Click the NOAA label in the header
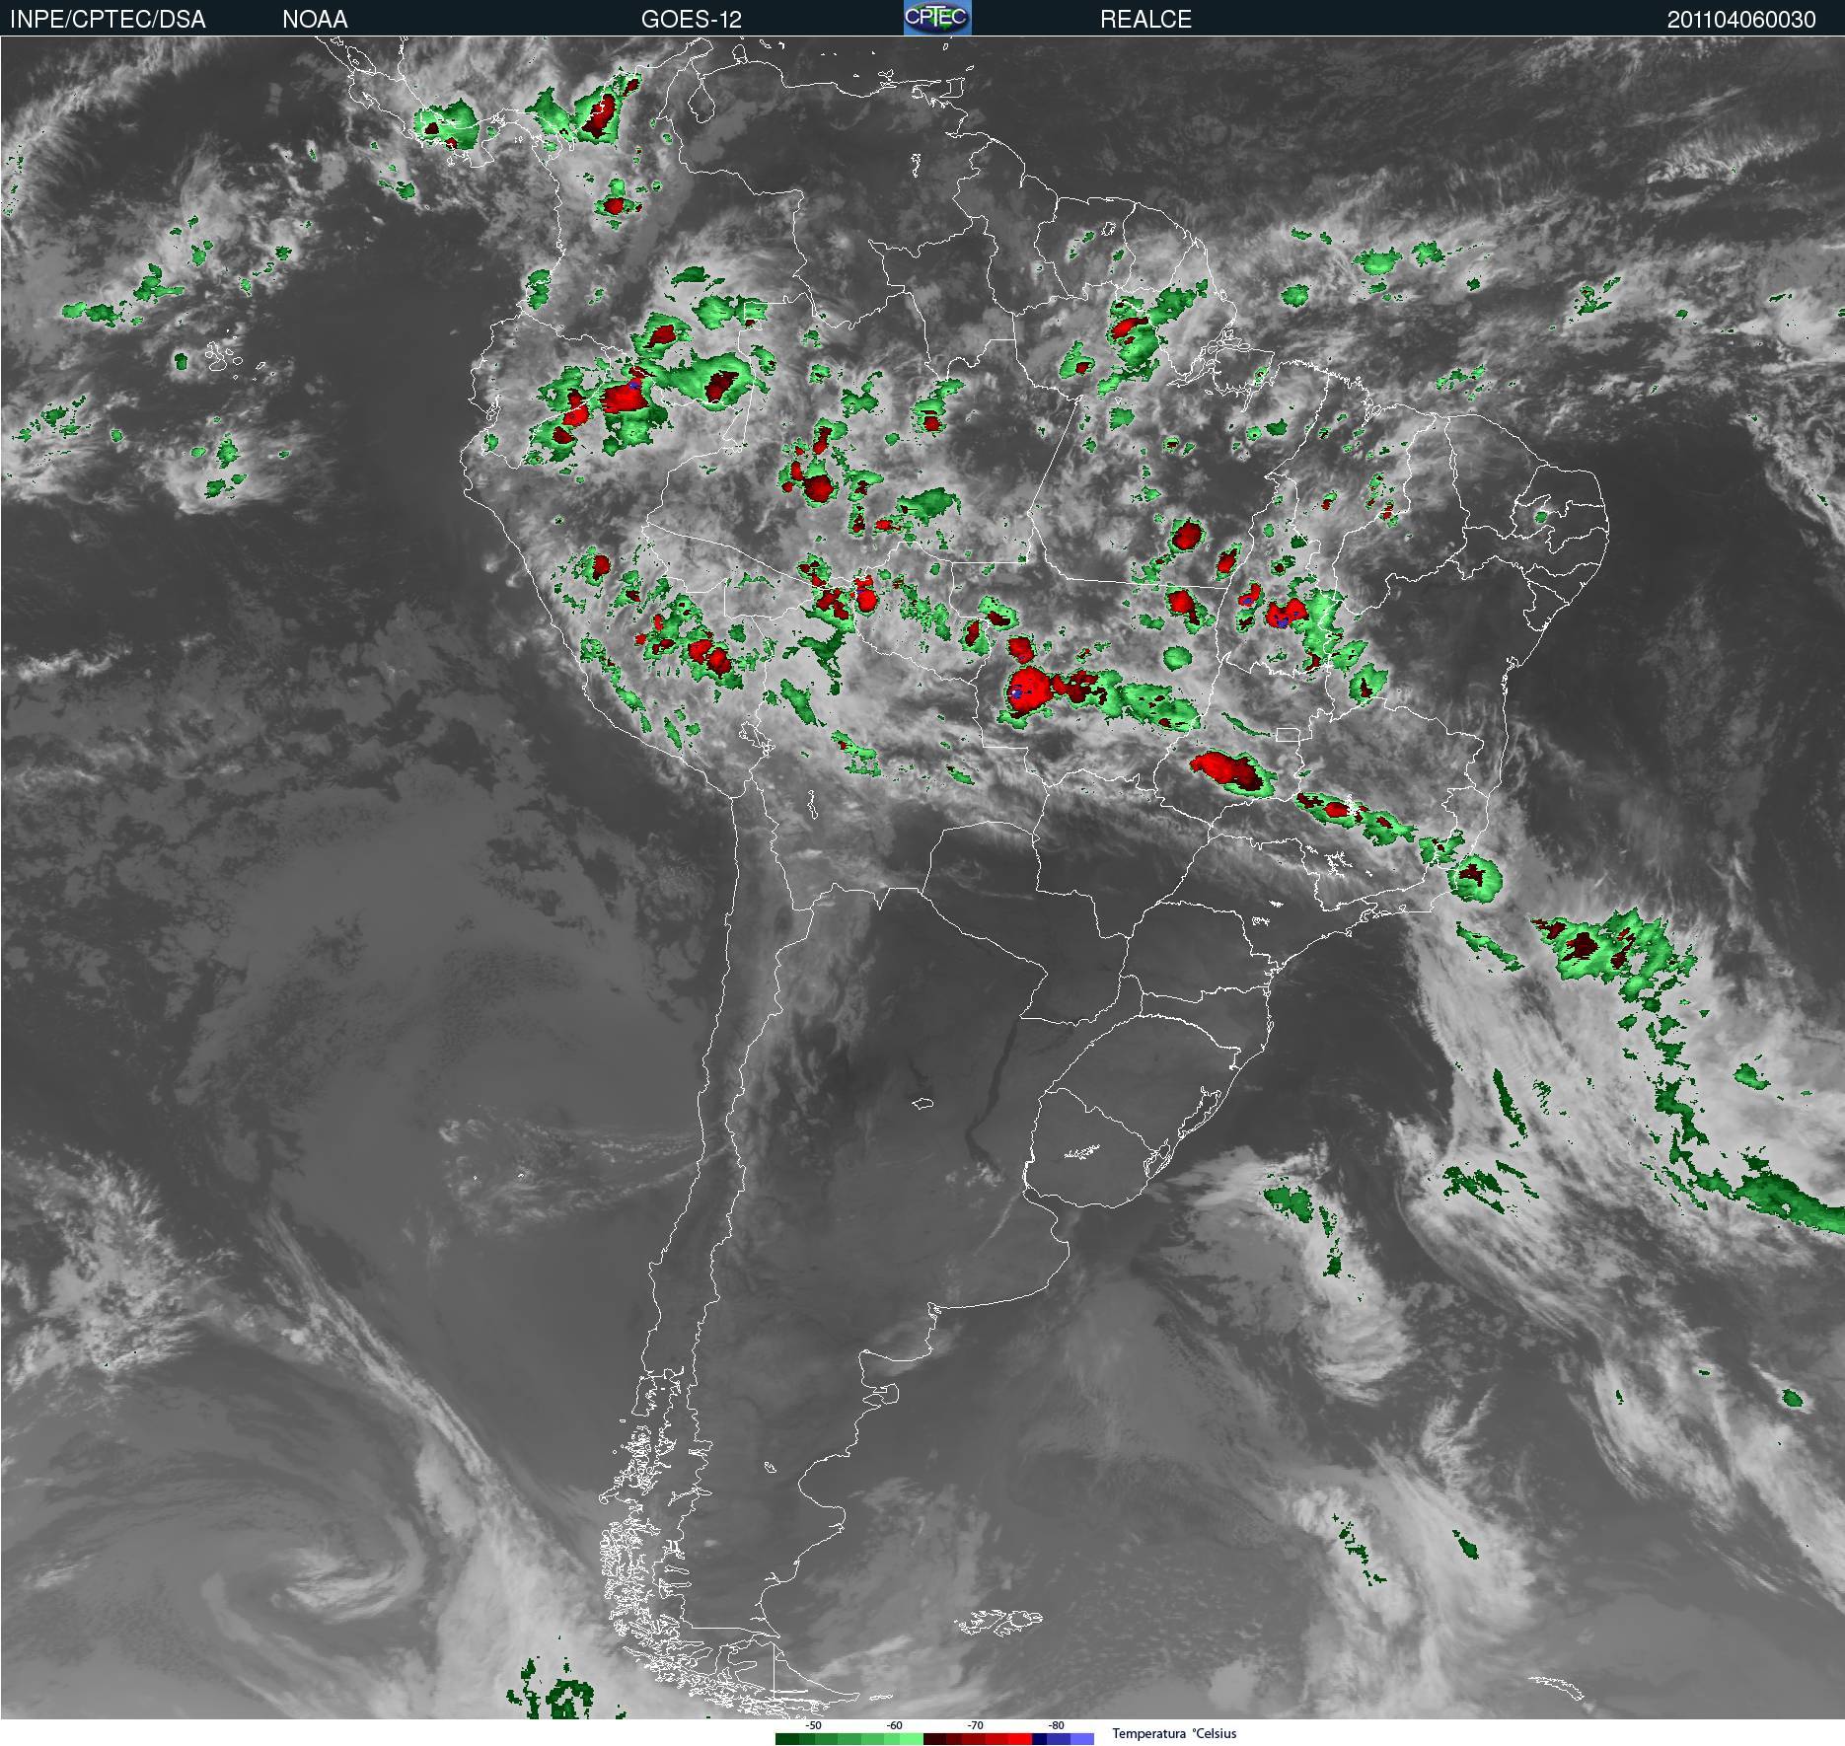This screenshot has width=1845, height=1746. [x=315, y=19]
